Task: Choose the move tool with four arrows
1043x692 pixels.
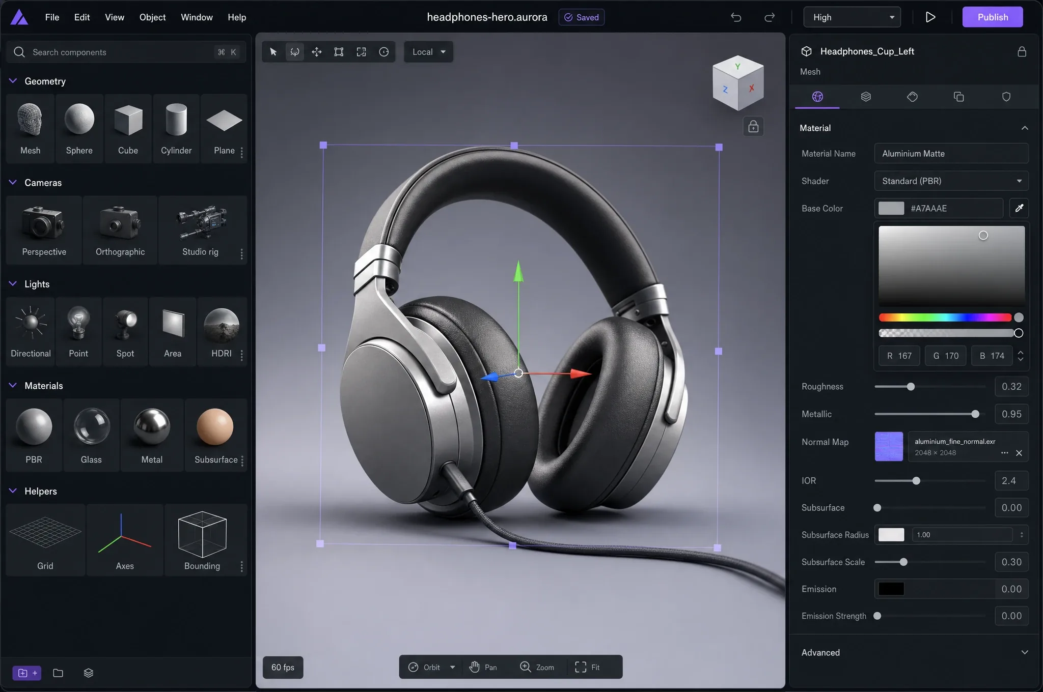Action: click(x=317, y=52)
